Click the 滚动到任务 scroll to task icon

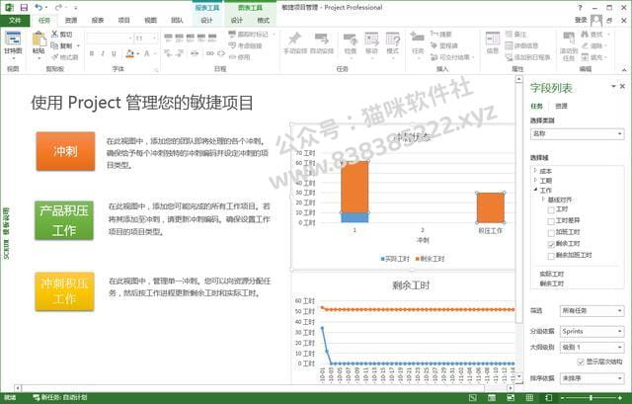point(569,39)
